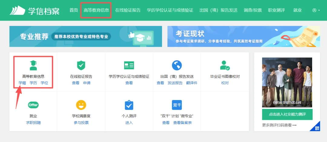Click the 学信档案 logo icon
Screen dimensions: 327x142
(x=17, y=10)
